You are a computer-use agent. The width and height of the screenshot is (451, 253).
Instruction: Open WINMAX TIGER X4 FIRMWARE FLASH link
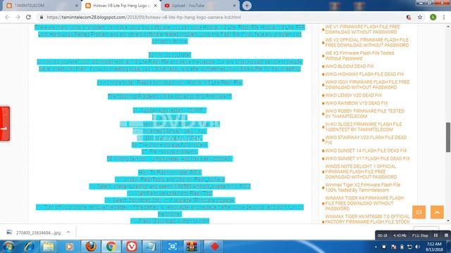click(x=364, y=203)
